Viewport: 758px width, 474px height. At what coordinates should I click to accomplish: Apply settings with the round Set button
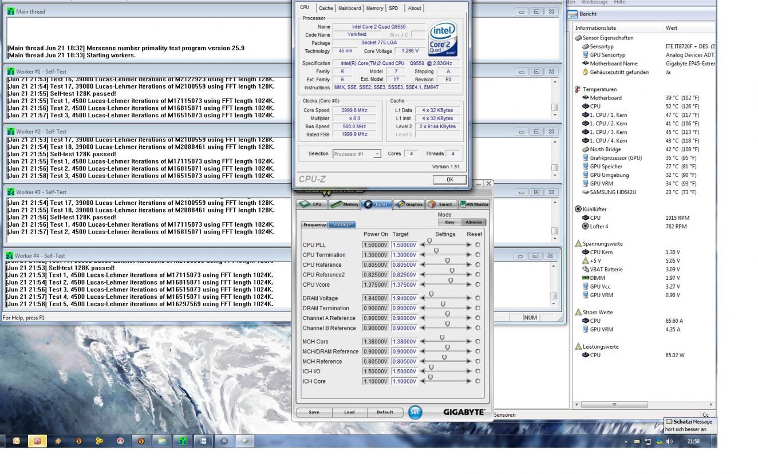(416, 412)
